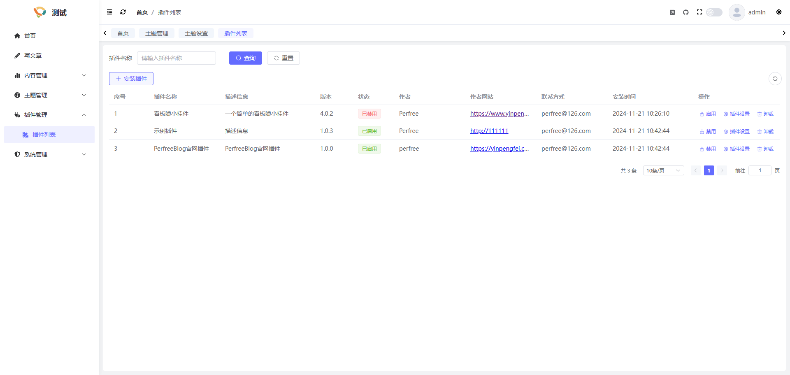Click the circular table refresh icon
This screenshot has height=375, width=790.
coord(775,79)
